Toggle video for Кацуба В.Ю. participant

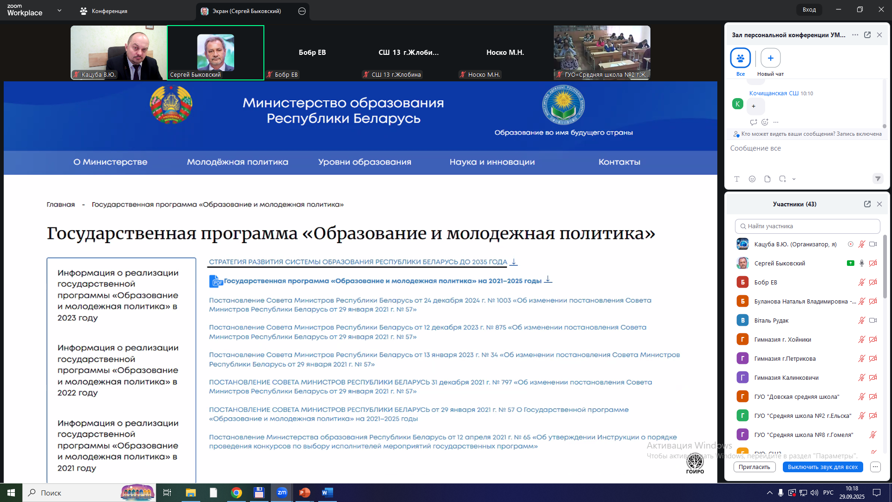point(873,244)
